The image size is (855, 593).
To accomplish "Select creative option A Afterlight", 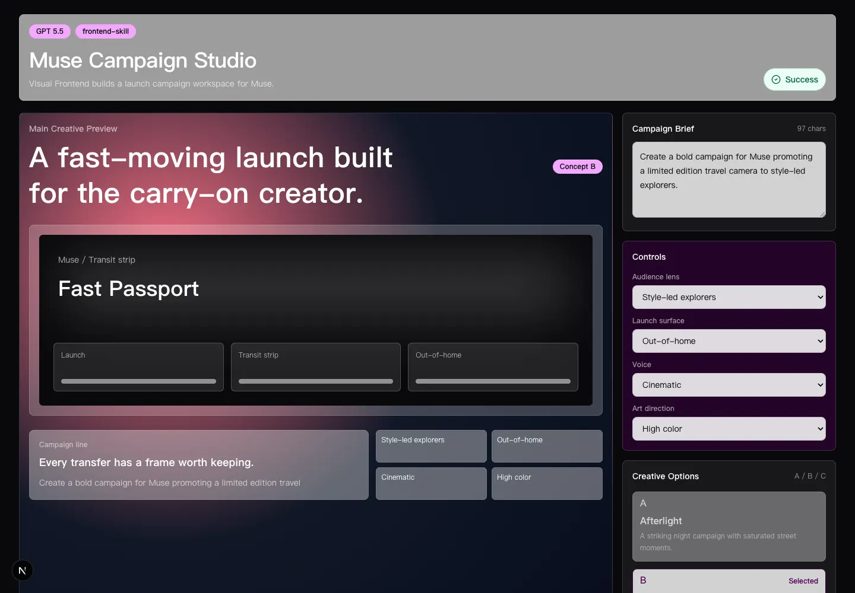I will (x=729, y=527).
